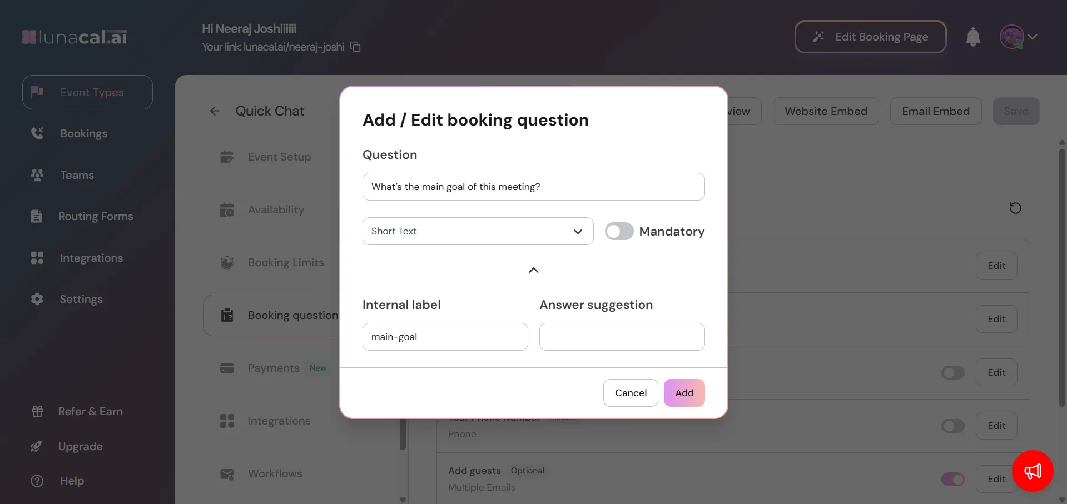
Task: Open Help from the sidebar
Action: 72,481
